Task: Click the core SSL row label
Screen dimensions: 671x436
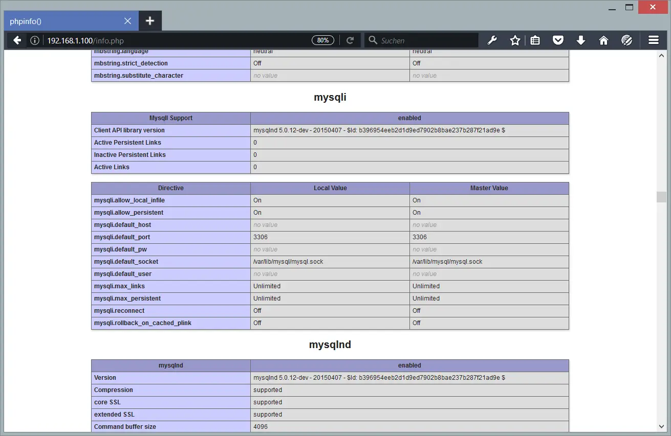Action: pos(107,402)
